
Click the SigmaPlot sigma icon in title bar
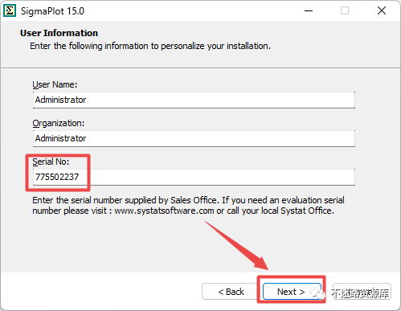(10, 10)
